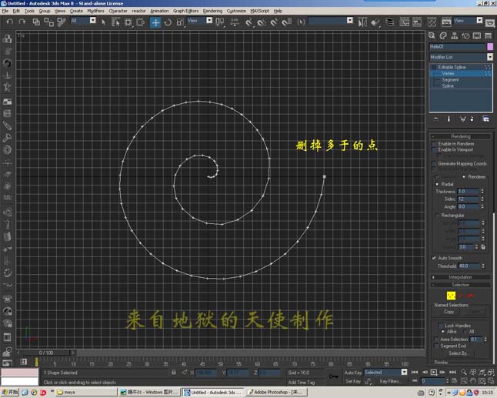Expand the Interpolation rollout
Viewport: 497px width, 398px height.
pyautogui.click(x=461, y=277)
